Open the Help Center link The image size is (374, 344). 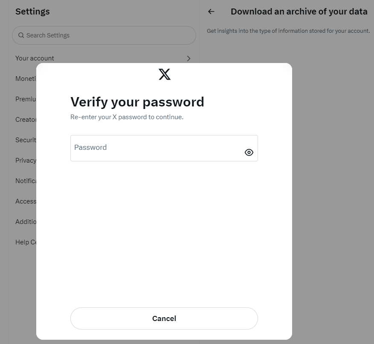26,242
